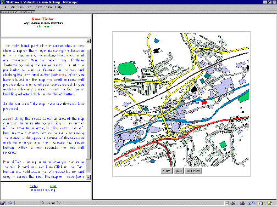Click the component bar drag handle in status bar

227,203
